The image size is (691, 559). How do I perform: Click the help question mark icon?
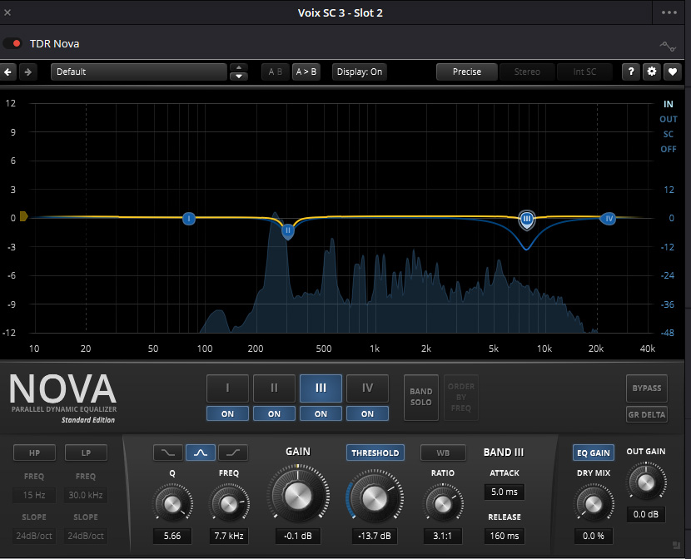(632, 72)
